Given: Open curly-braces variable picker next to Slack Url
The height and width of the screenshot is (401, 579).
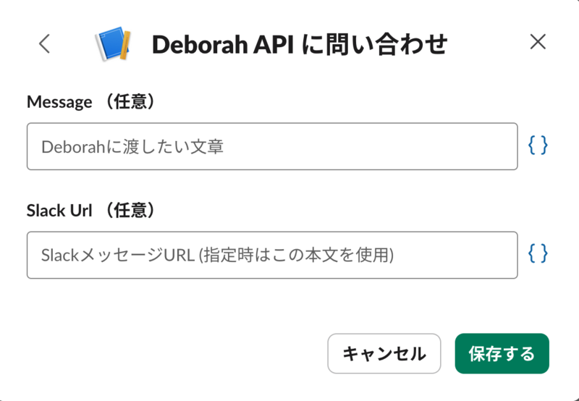Looking at the screenshot, I should pos(538,254).
